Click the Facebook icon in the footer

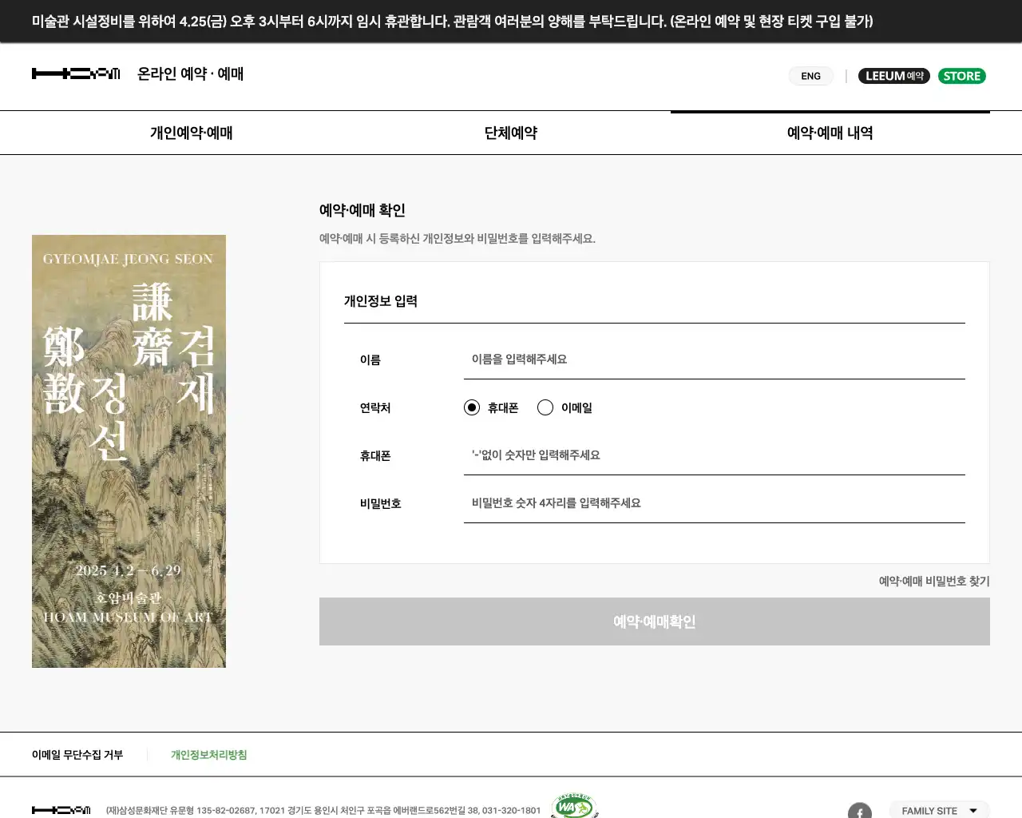pyautogui.click(x=859, y=812)
